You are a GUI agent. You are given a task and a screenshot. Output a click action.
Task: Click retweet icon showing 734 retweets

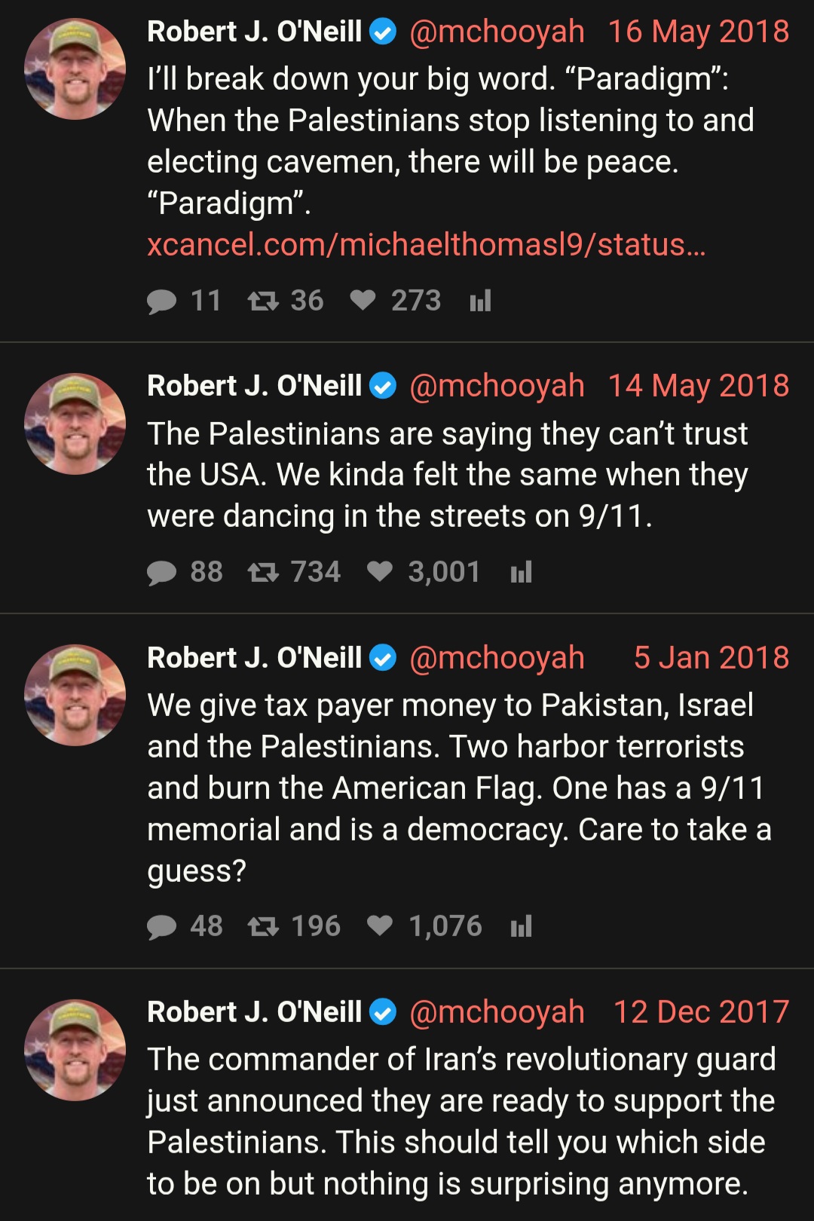pyautogui.click(x=263, y=573)
